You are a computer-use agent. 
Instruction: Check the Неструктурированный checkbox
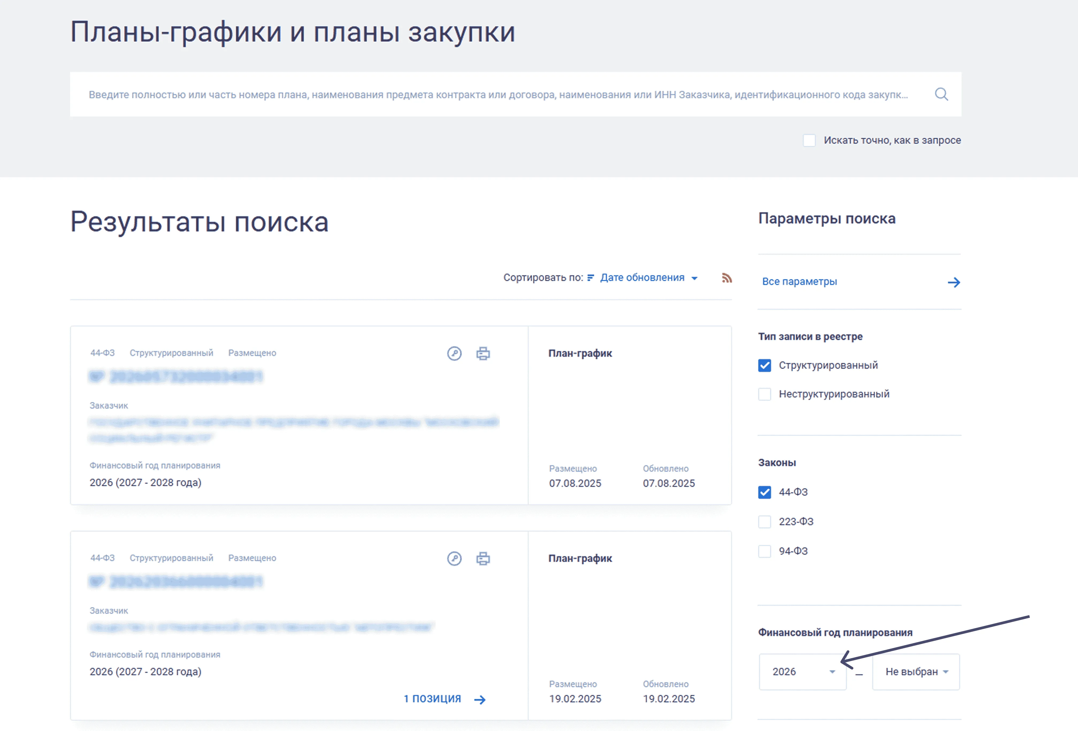click(x=764, y=394)
